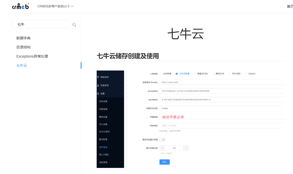
Task: Open the CRMEB多商户系统v2.0 version dropdown
Action: pyautogui.click(x=55, y=6)
